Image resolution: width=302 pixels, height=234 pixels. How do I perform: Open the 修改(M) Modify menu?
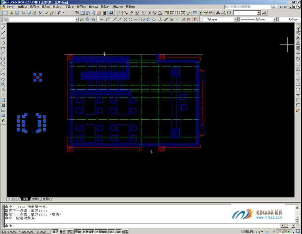(x=105, y=7)
